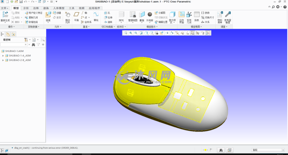Select SHUBIAO-1.ASM in the model tree

click(x=14, y=51)
